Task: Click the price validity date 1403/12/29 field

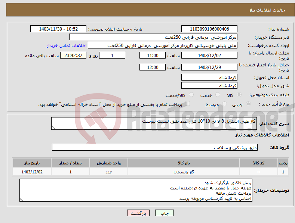Action: [x=209, y=67]
